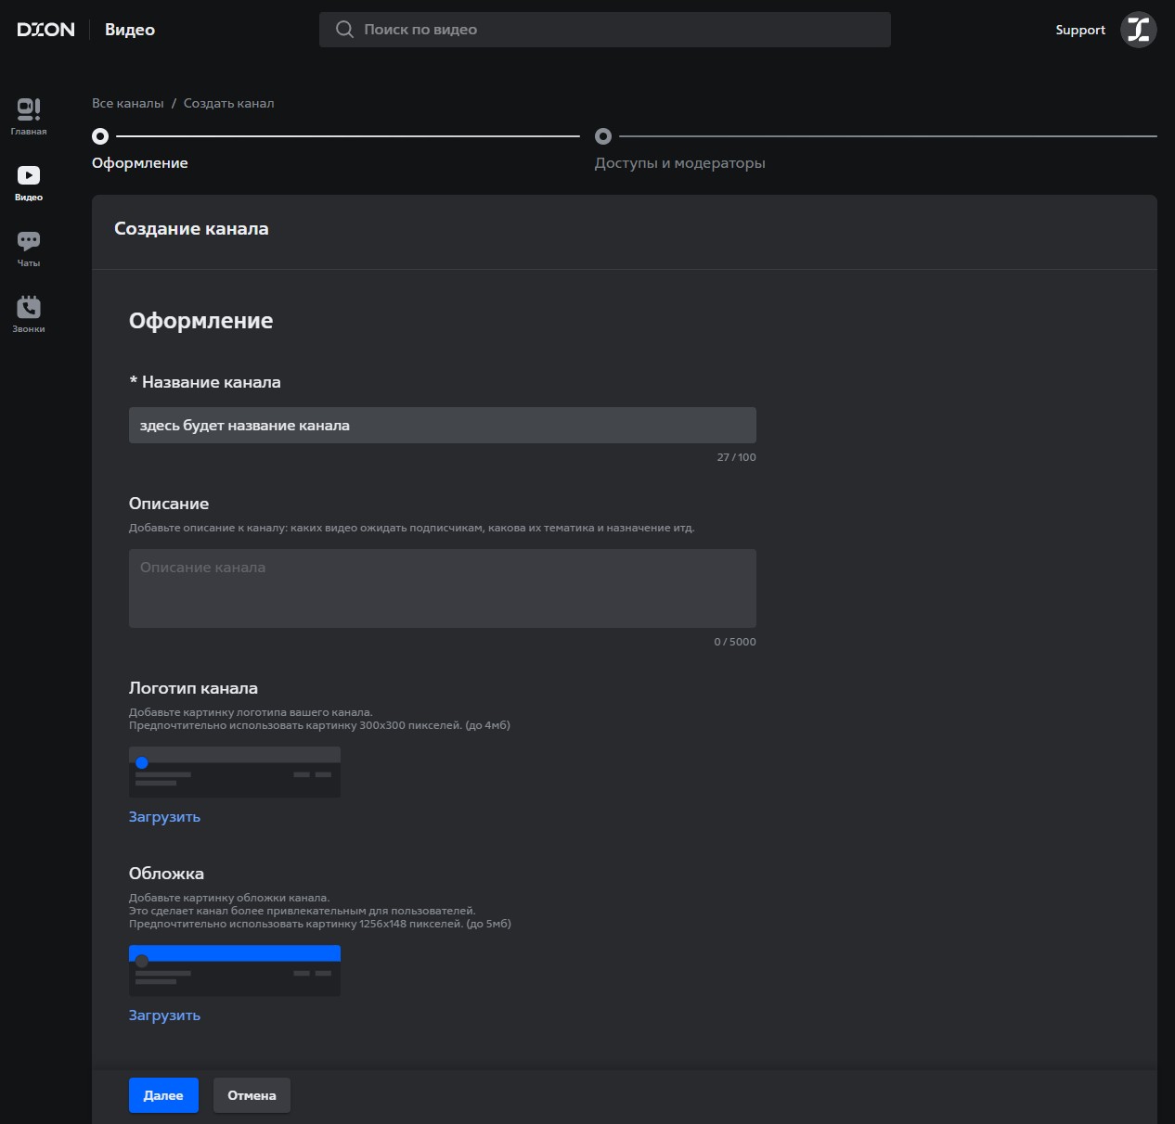Click Загрузить under Обложка
The height and width of the screenshot is (1124, 1175).
164,1015
